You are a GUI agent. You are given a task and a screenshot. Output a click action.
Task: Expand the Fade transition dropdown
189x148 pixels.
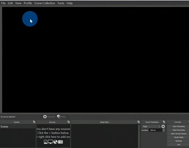(x=151, y=126)
